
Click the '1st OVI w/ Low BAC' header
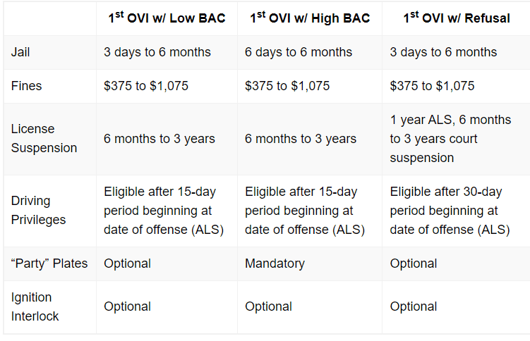click(x=167, y=18)
